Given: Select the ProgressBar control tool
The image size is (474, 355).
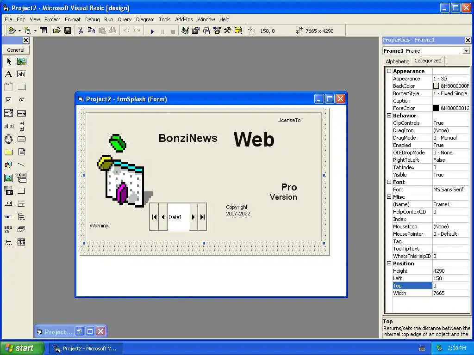Looking at the screenshot, I should pyautogui.click(x=9, y=216).
